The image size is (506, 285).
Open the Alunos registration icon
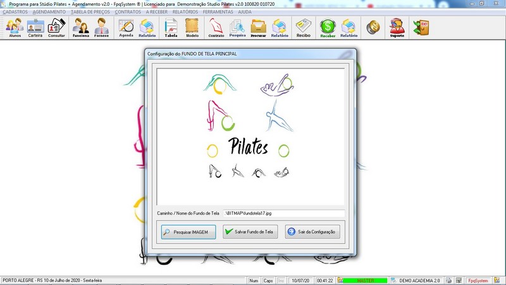coord(15,28)
